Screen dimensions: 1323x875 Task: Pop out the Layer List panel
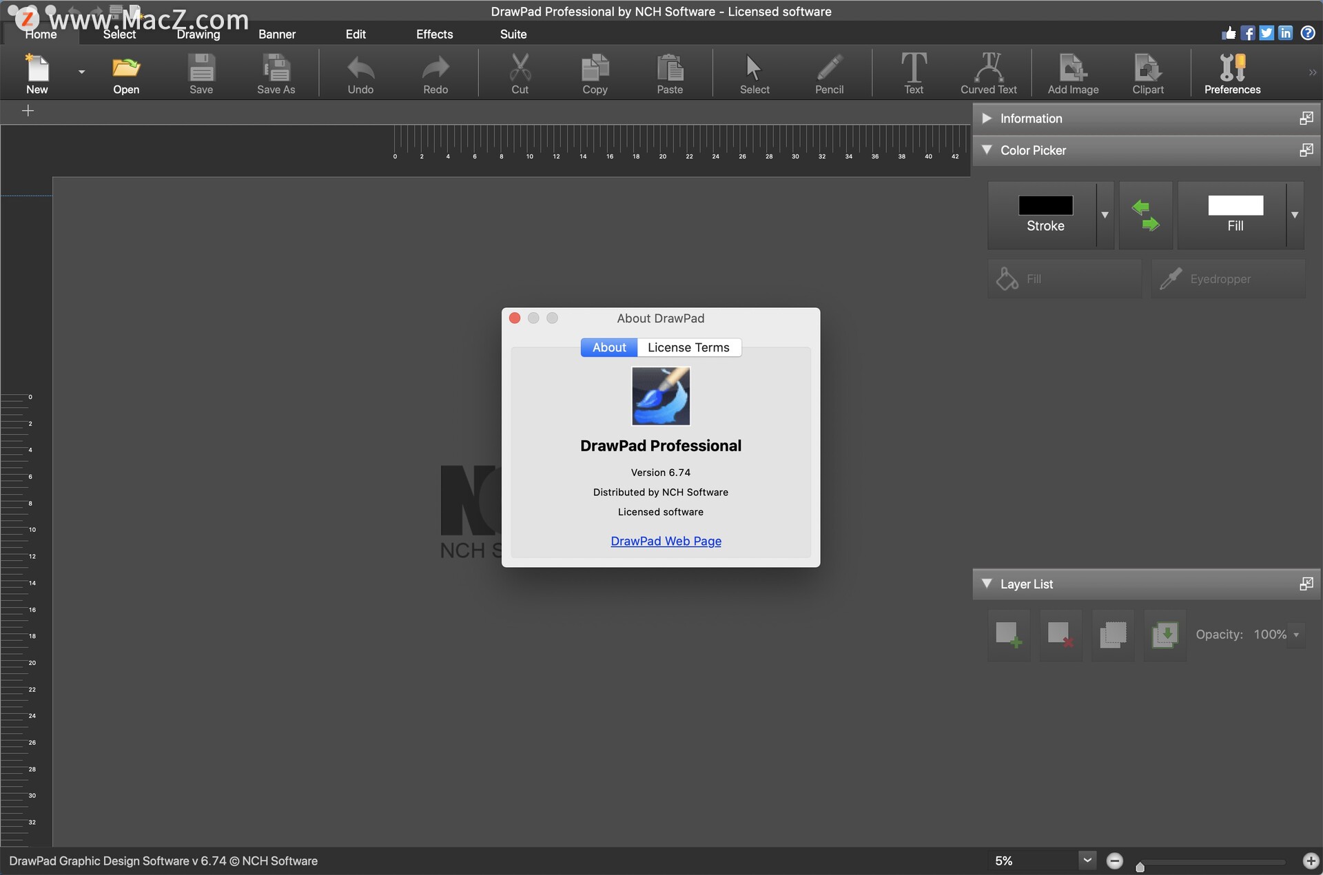[1306, 584]
